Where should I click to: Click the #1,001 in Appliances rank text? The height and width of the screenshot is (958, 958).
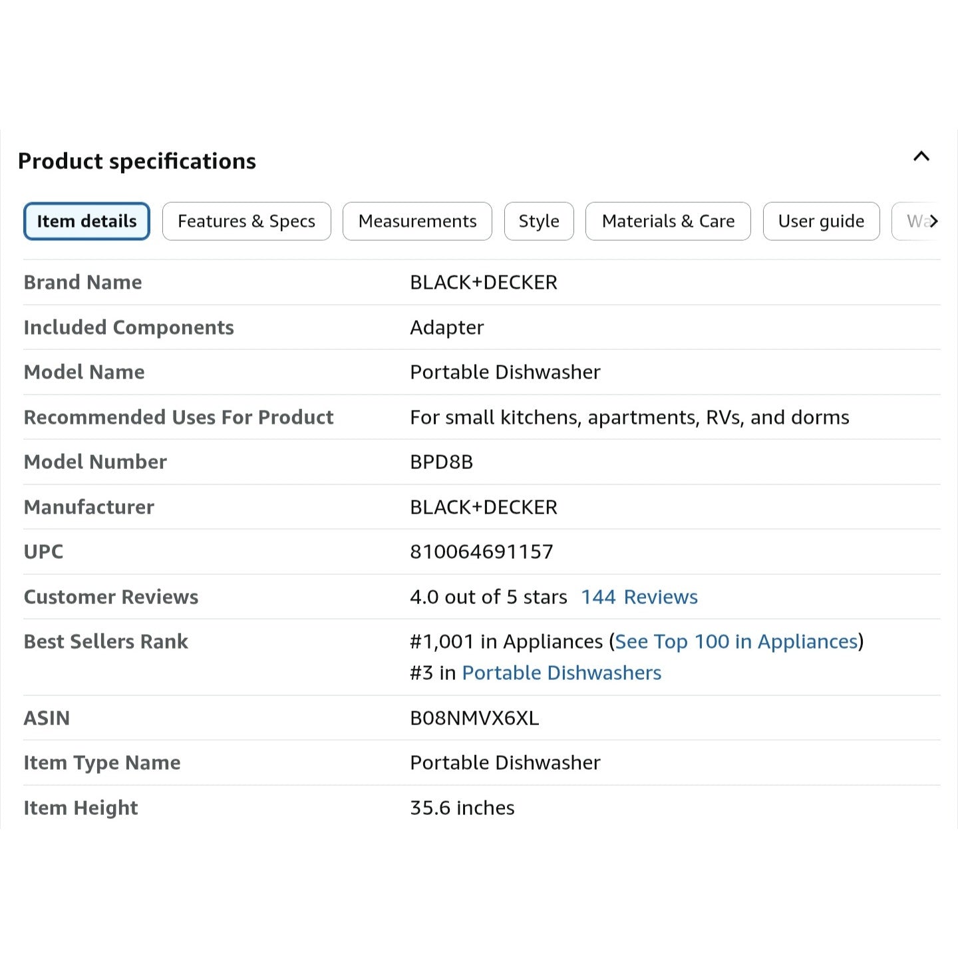506,641
